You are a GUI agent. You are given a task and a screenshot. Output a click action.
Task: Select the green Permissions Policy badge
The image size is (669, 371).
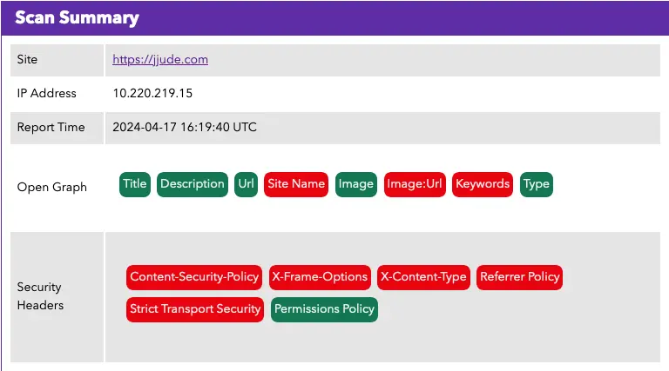click(x=324, y=309)
